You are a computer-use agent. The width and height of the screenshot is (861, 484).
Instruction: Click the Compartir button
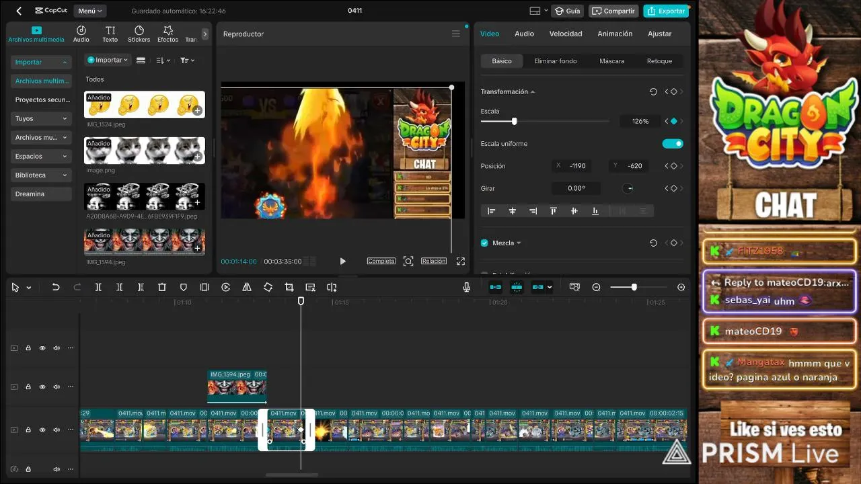coord(613,11)
